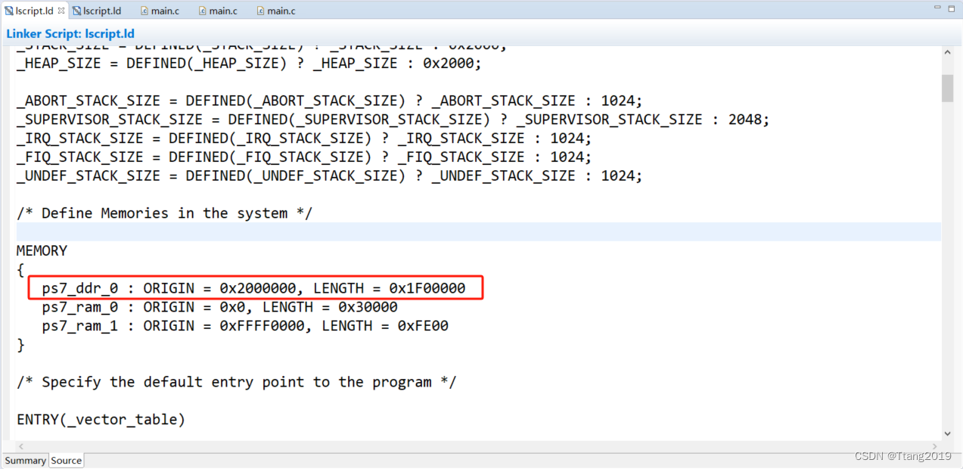The width and height of the screenshot is (963, 469).
Task: Open the middle main.c editor tab
Action: (x=217, y=11)
